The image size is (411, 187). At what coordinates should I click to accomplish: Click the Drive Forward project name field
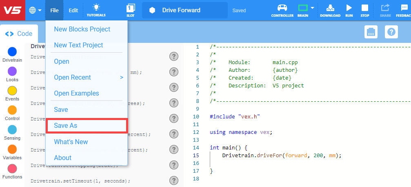point(184,10)
